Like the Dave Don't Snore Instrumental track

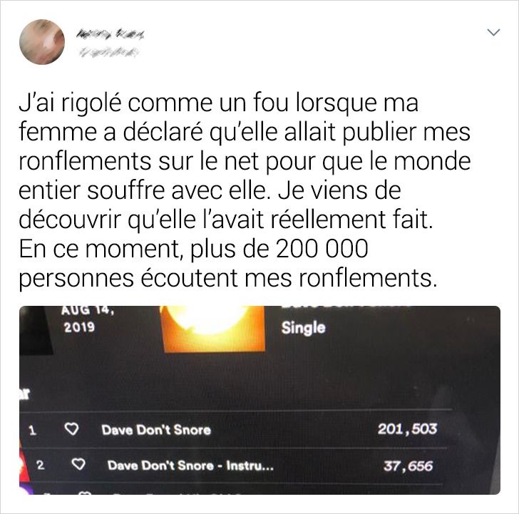[x=78, y=464]
